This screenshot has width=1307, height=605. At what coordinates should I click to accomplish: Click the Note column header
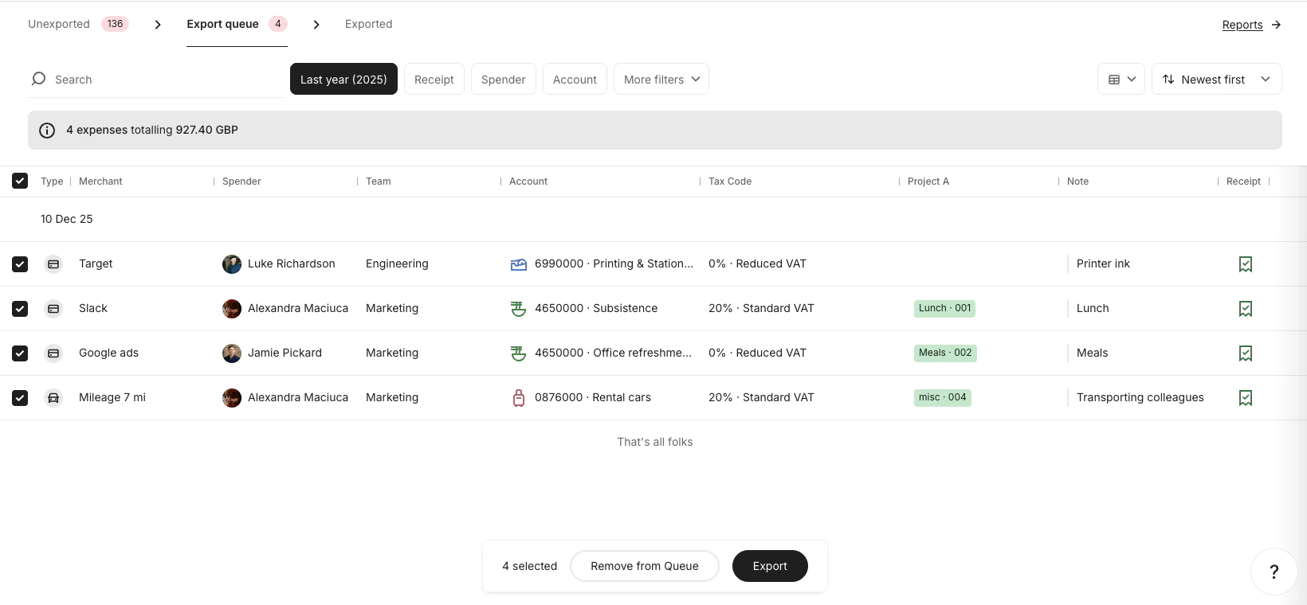[1077, 181]
